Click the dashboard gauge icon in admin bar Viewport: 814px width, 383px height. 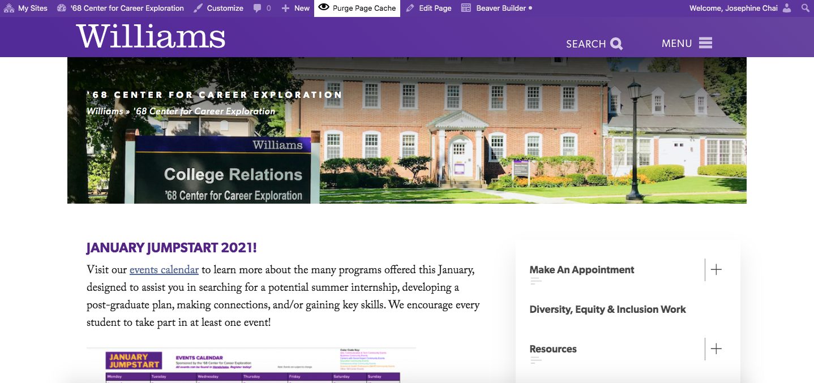pos(62,8)
